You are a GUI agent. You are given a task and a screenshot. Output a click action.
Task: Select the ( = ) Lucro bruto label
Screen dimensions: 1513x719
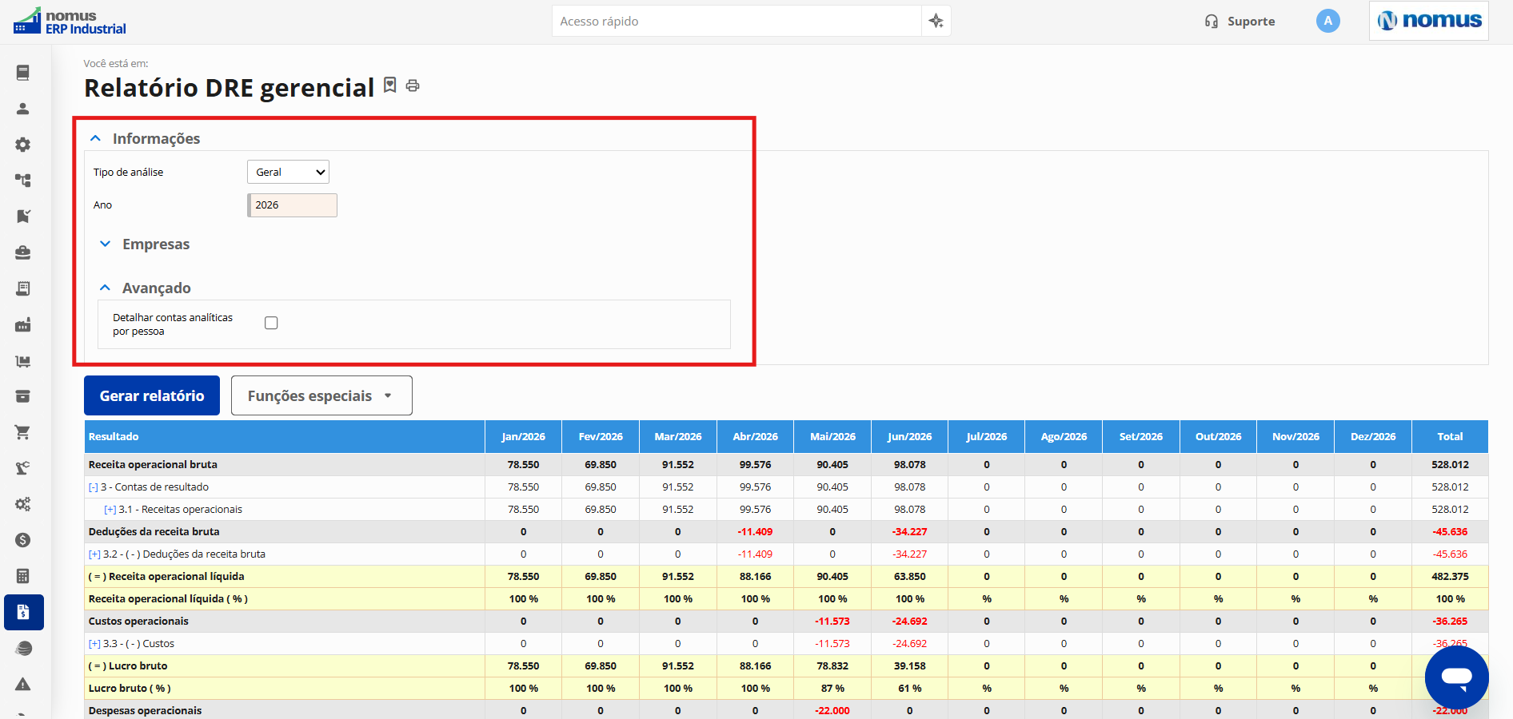pos(128,666)
